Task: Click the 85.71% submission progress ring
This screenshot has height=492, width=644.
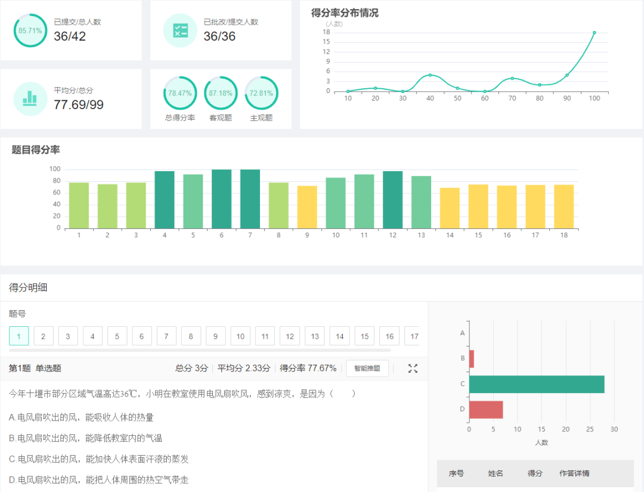Action: [x=30, y=30]
